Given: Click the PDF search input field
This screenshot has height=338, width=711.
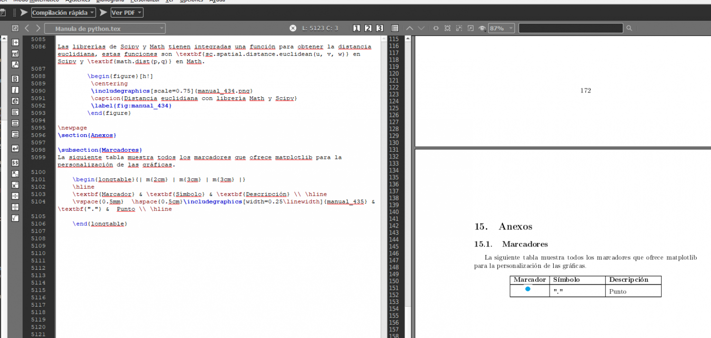Looking at the screenshot, I should pyautogui.click(x=571, y=28).
